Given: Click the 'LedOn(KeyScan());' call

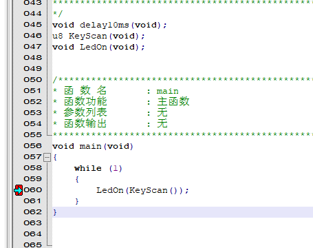Looking at the screenshot, I should (x=142, y=190).
